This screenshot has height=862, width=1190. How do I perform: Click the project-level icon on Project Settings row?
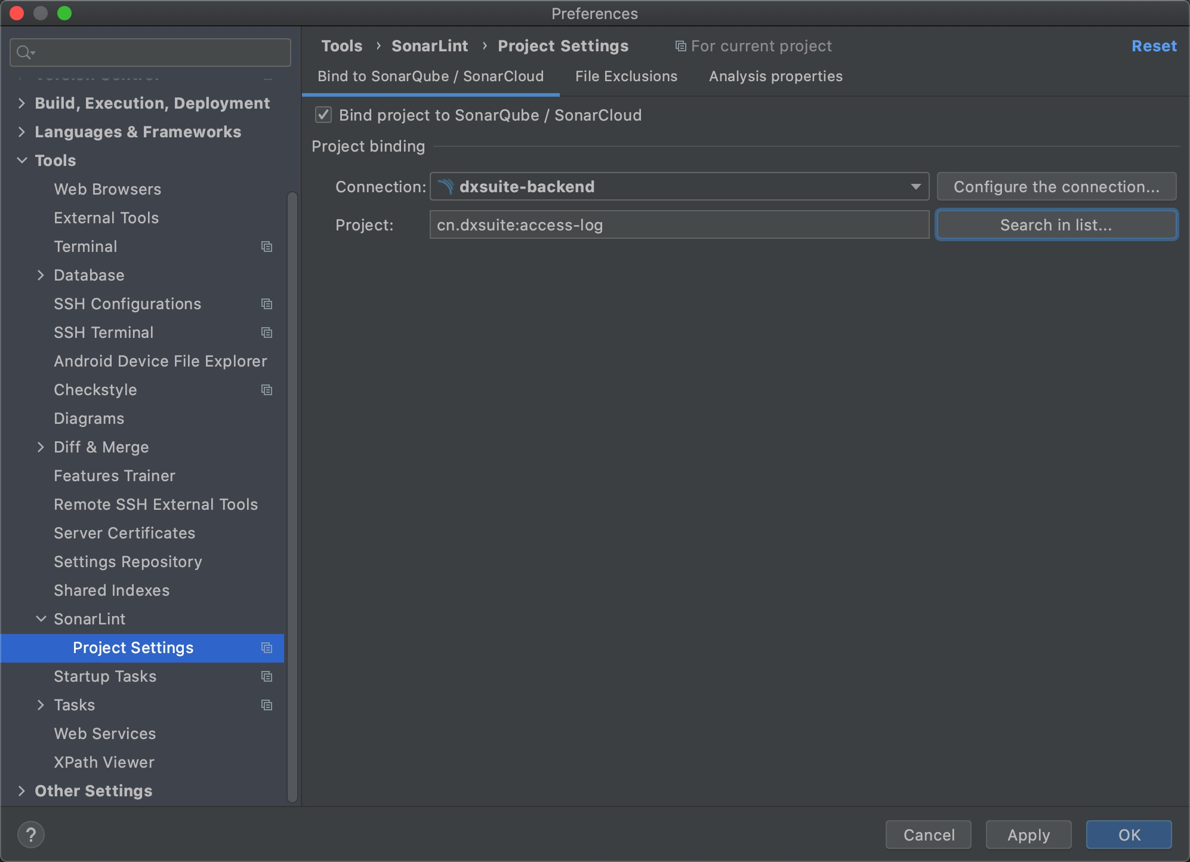point(267,648)
